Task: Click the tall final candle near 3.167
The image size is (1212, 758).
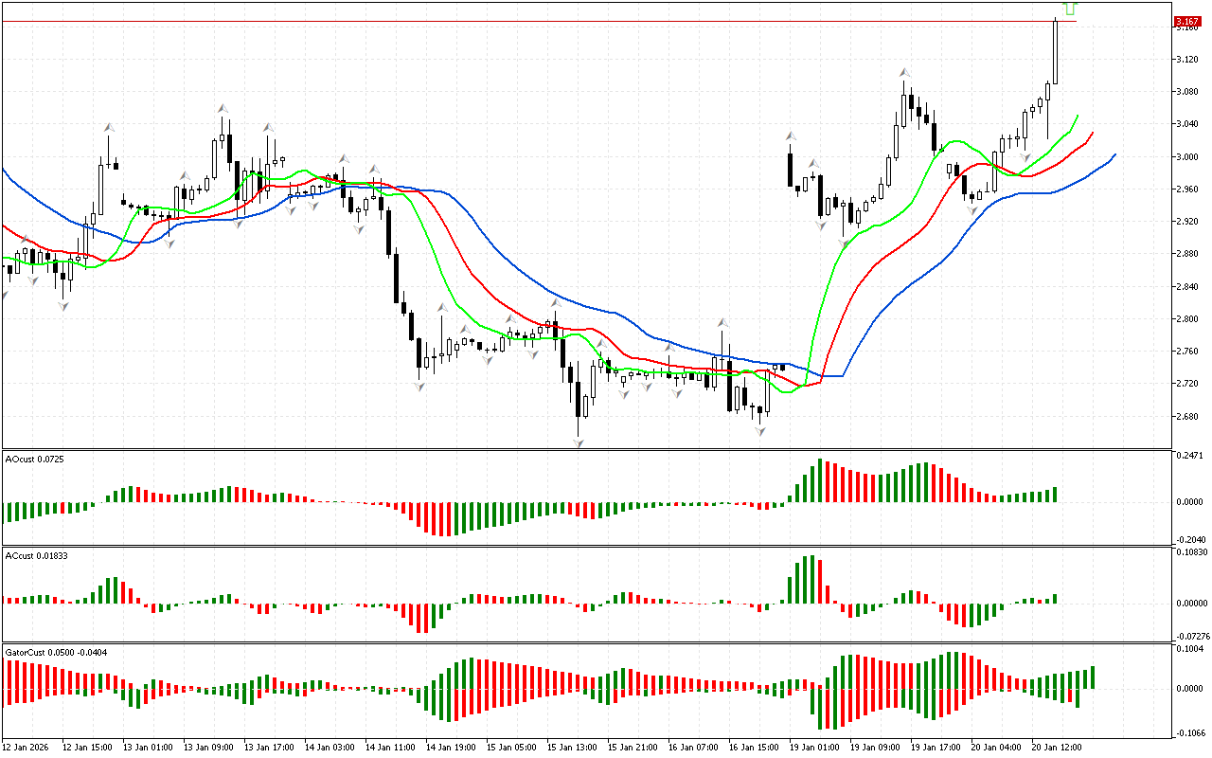Action: click(x=1055, y=52)
